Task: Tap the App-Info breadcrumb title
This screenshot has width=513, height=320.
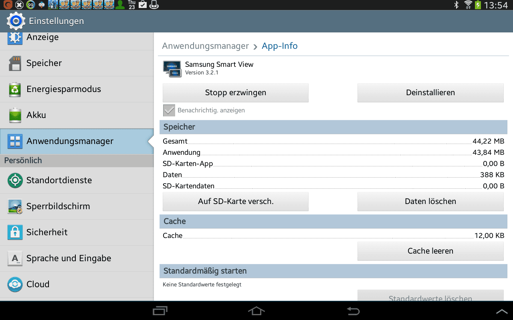Action: [x=280, y=46]
